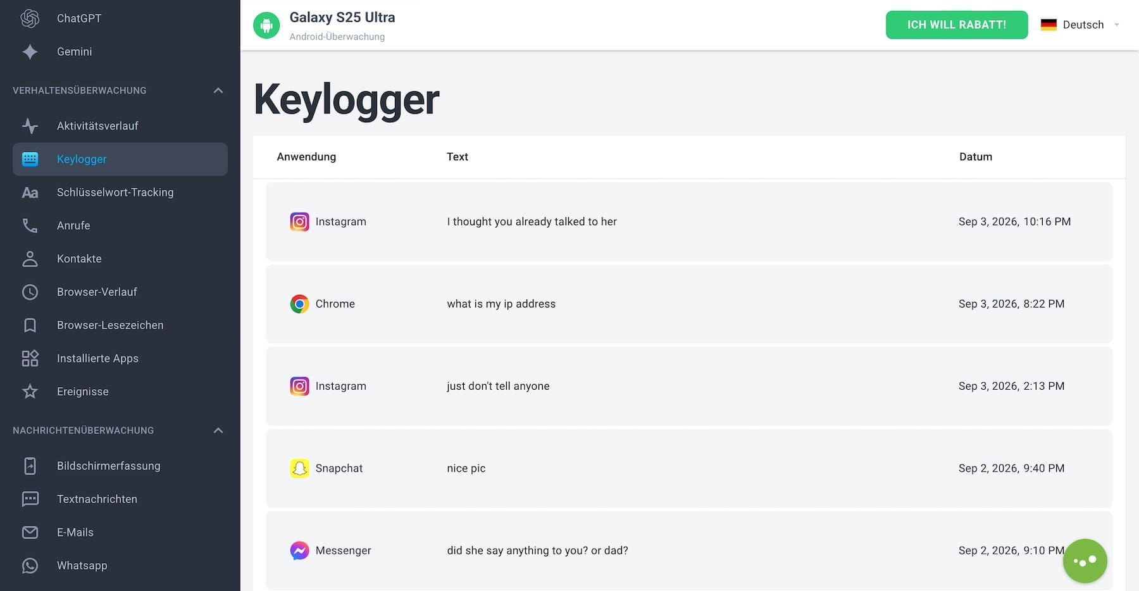Click date 'Sep 2, 2026, 9:40 PM'

(x=1011, y=469)
